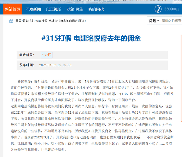
Task: Click the 问政对象 label
Action: tap(27, 55)
